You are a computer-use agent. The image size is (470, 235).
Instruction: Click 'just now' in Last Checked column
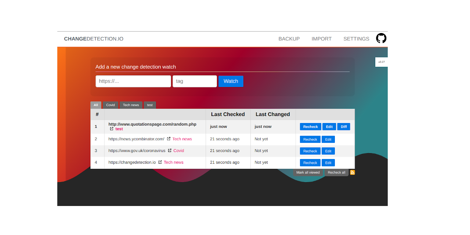coord(218,126)
